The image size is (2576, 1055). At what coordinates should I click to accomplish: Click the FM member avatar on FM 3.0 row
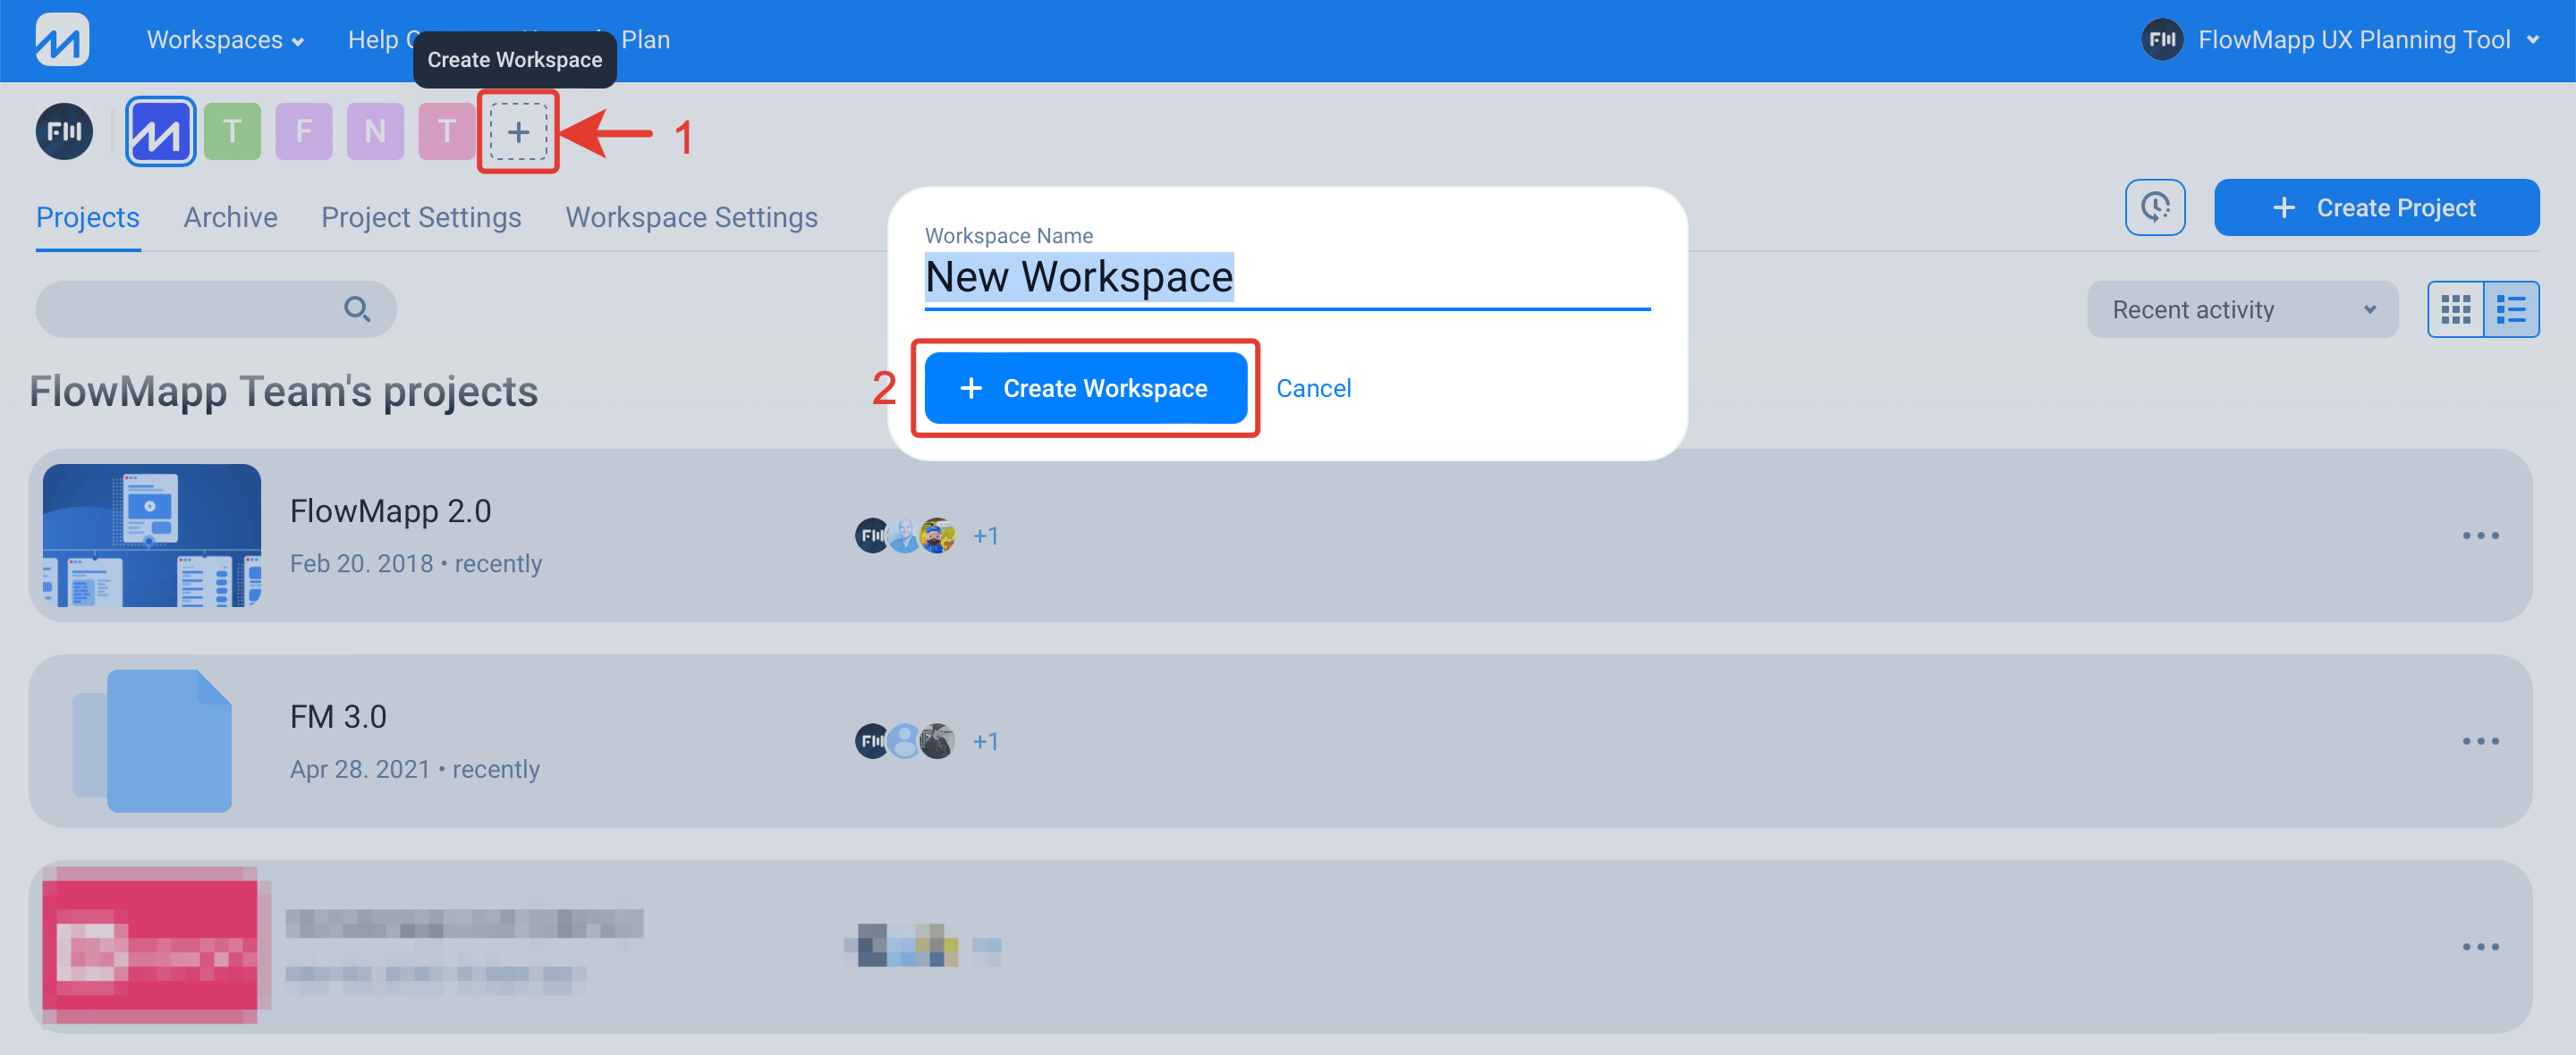(872, 742)
